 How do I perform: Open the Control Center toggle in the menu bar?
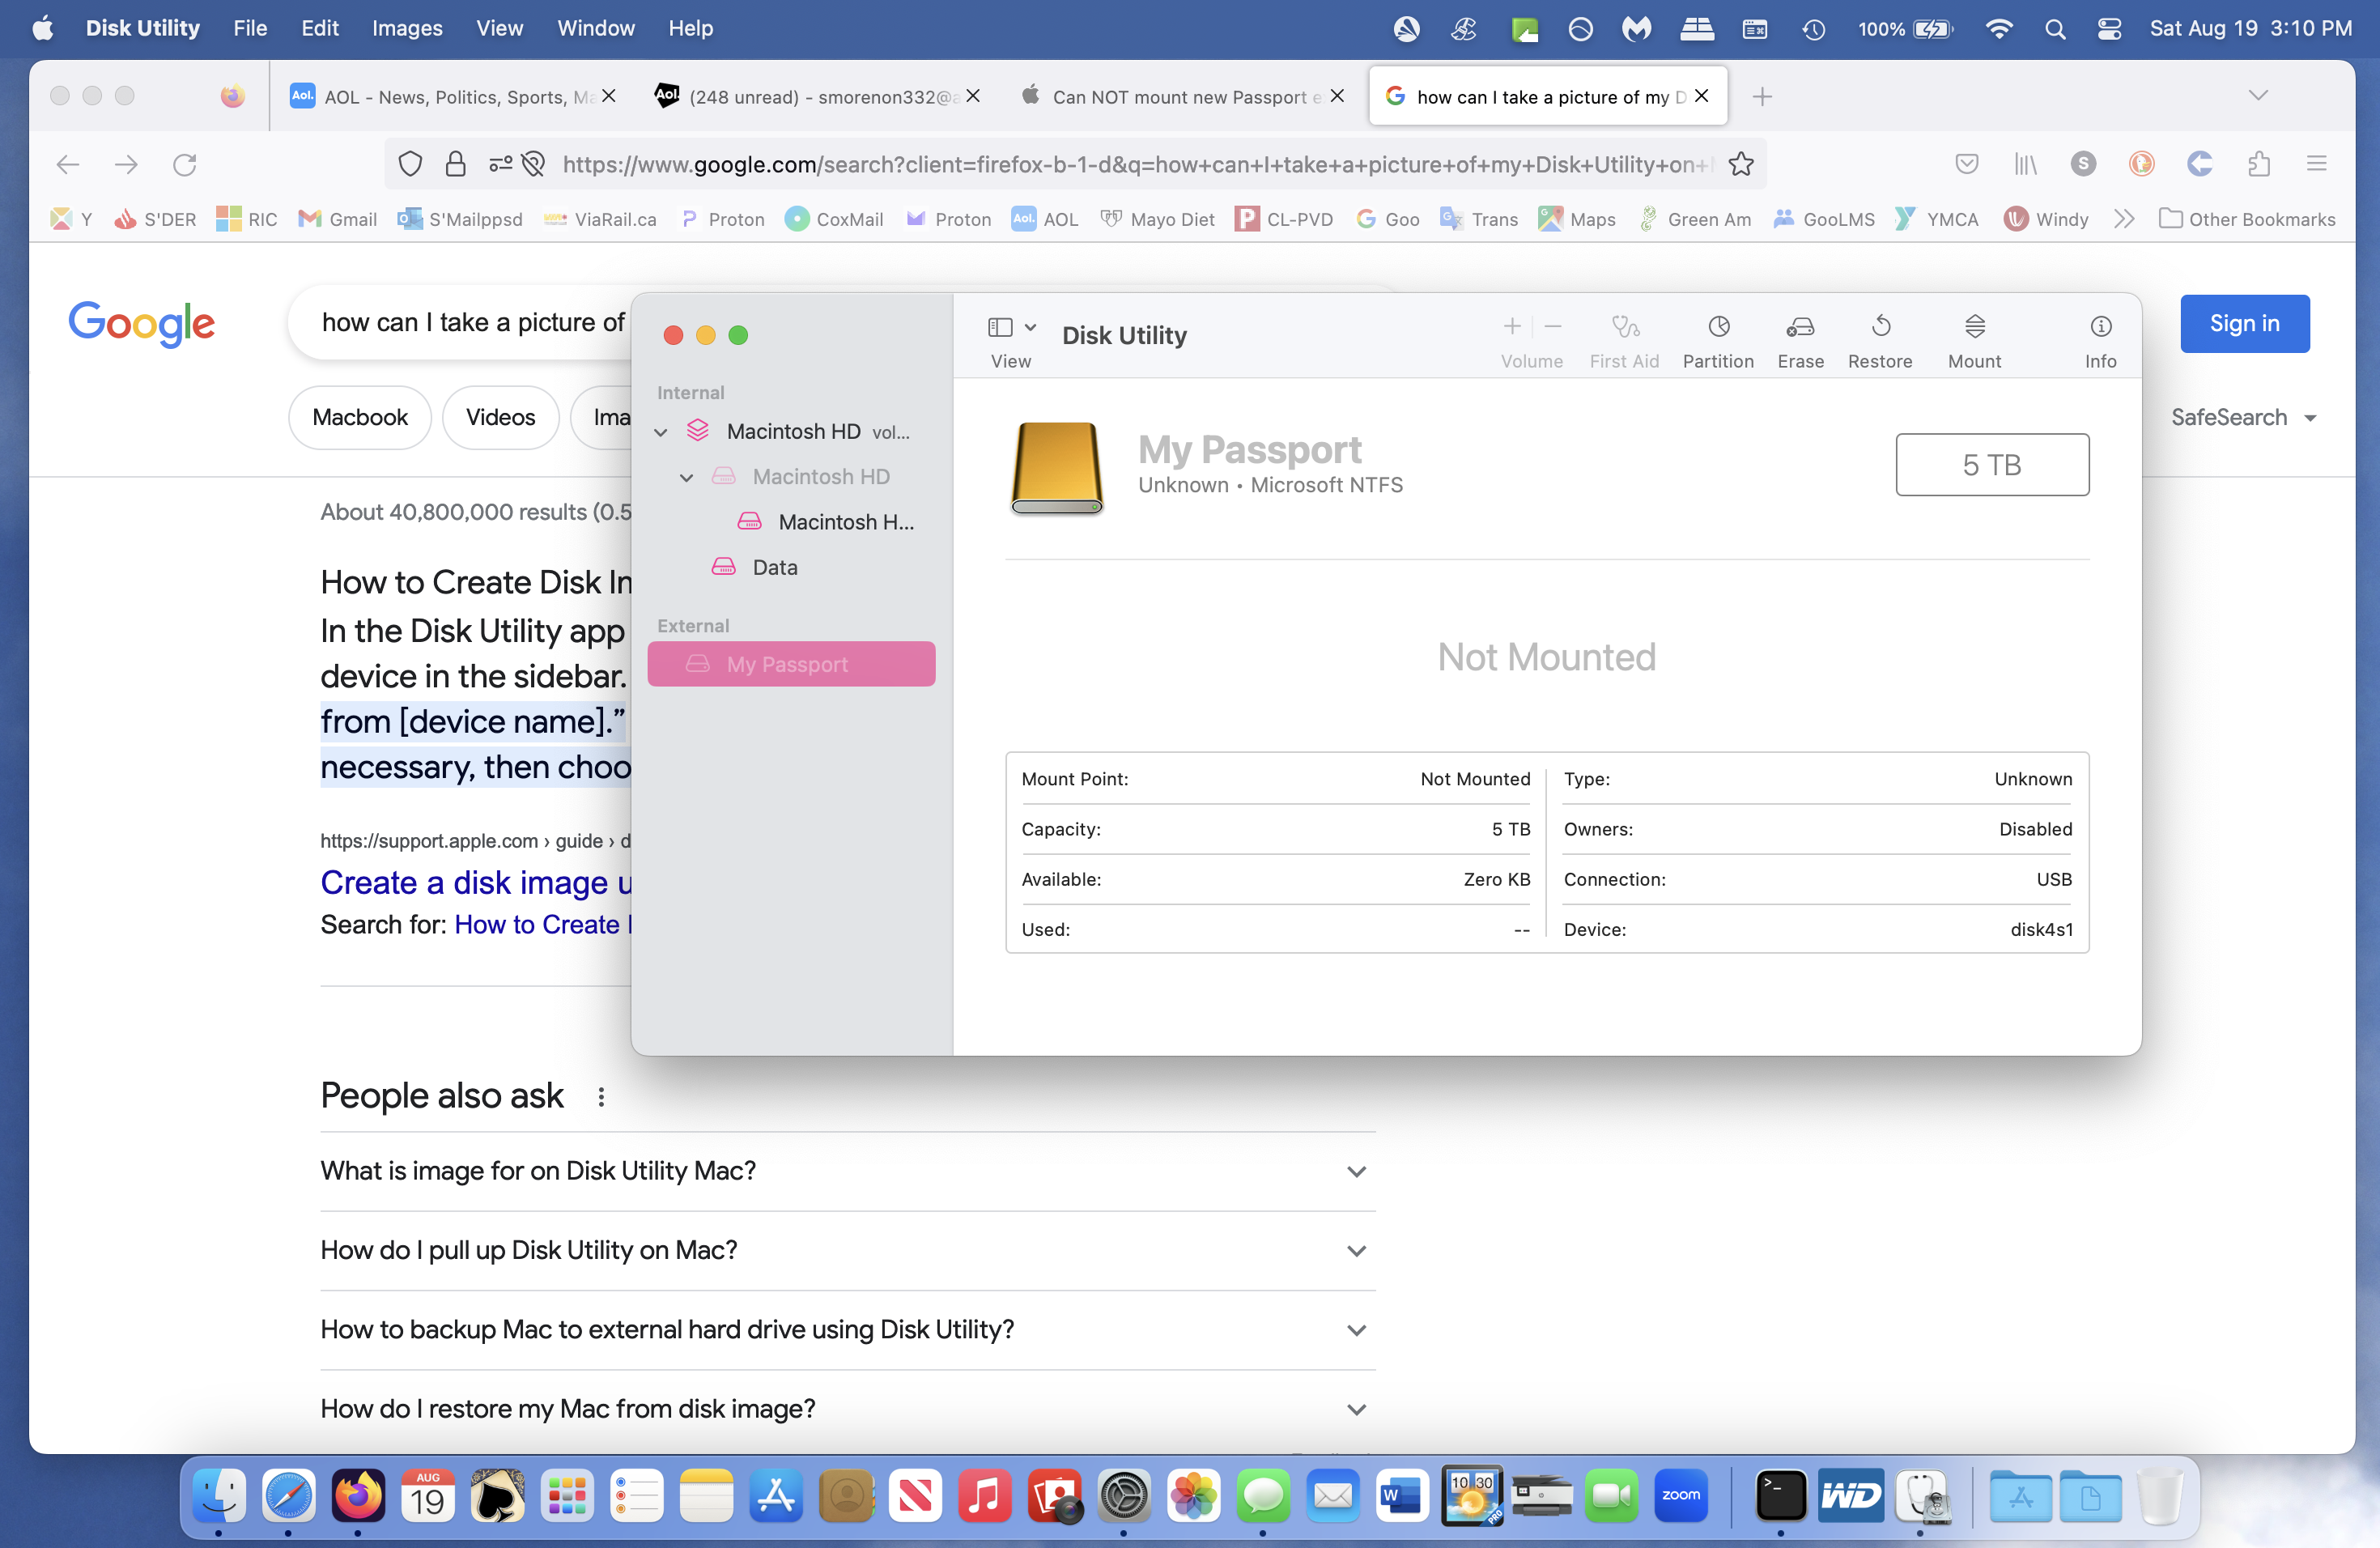coord(2108,29)
